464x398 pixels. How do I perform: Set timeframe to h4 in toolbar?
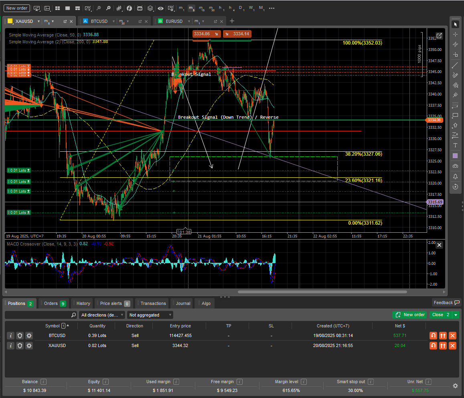(231, 8)
